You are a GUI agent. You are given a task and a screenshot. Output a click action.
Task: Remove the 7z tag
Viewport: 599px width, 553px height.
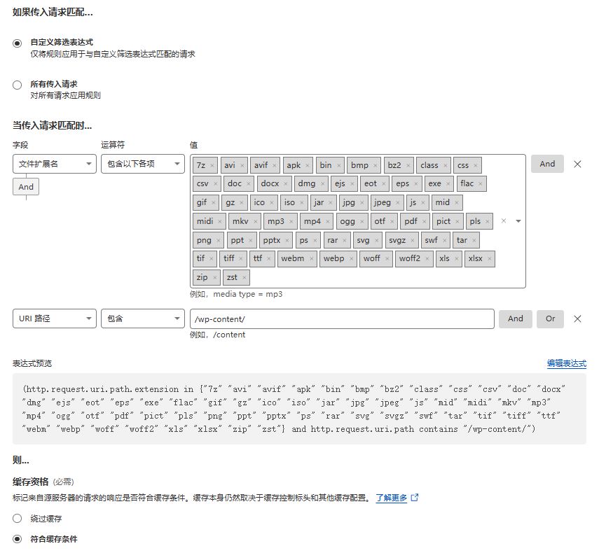click(x=212, y=166)
